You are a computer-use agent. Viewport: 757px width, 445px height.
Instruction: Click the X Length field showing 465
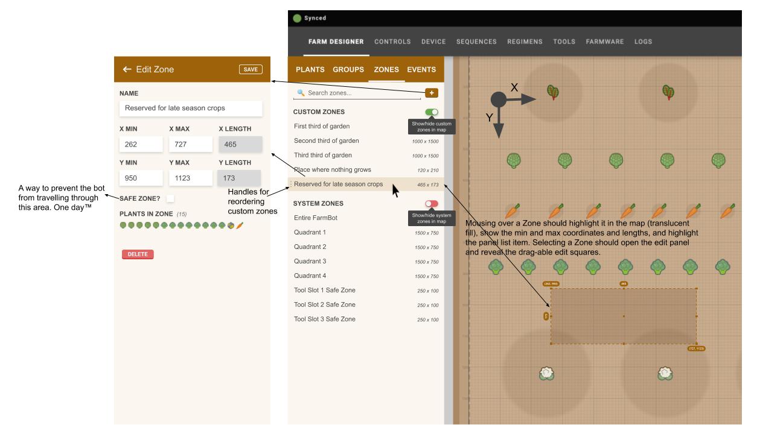[x=240, y=144]
